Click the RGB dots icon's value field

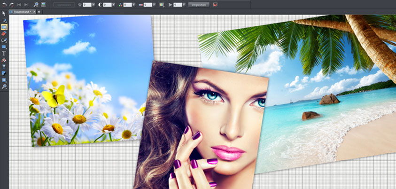click(127, 5)
